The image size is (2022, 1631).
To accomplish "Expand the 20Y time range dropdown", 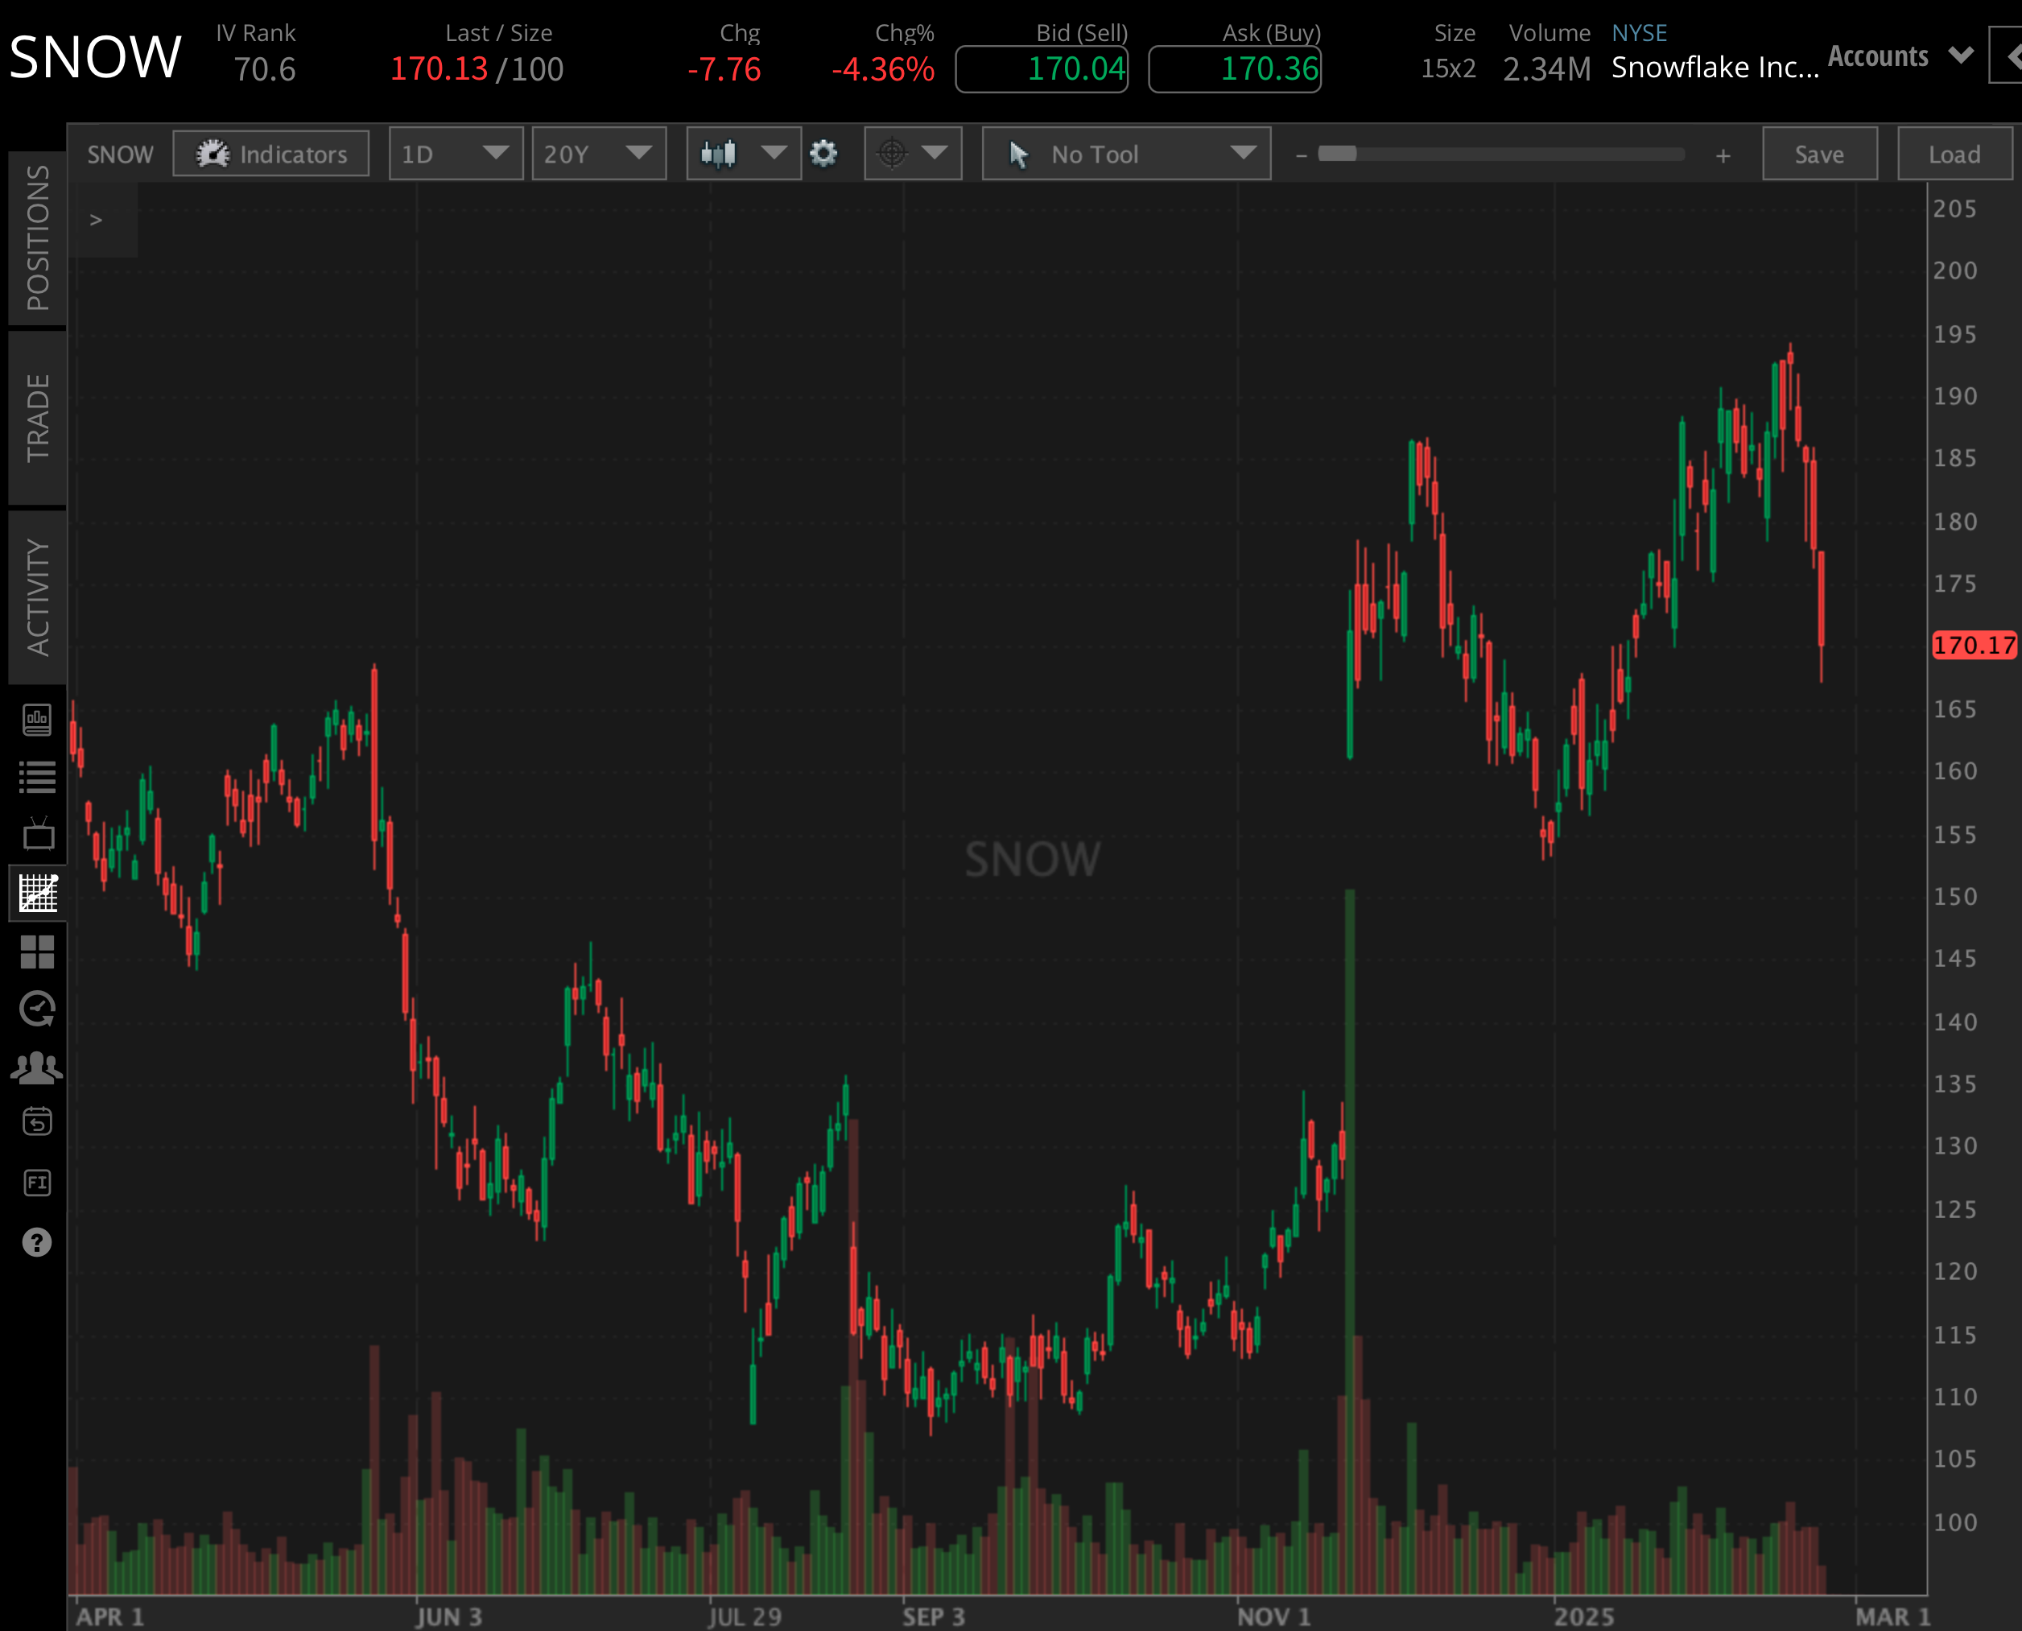I will click(598, 154).
